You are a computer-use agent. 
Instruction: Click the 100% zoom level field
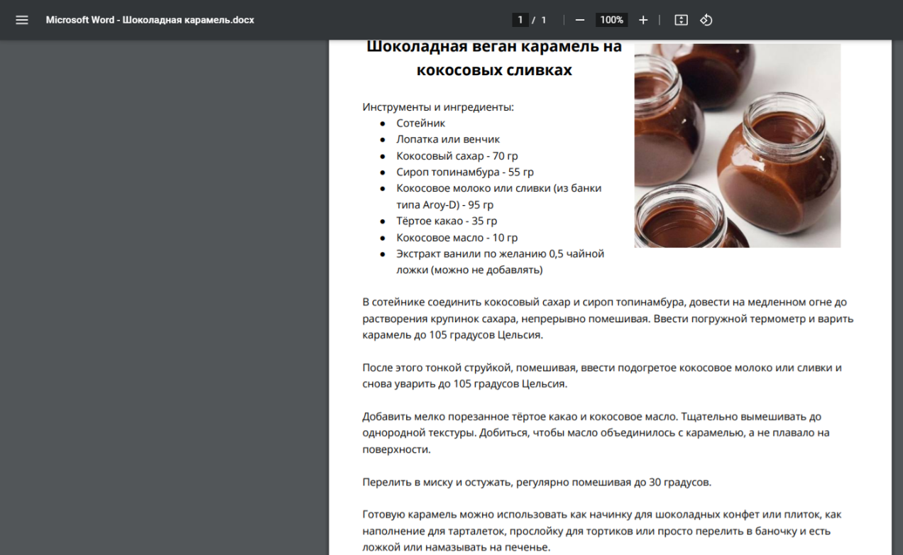[x=611, y=20]
